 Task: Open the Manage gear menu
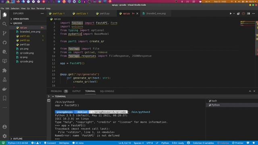point(4,136)
